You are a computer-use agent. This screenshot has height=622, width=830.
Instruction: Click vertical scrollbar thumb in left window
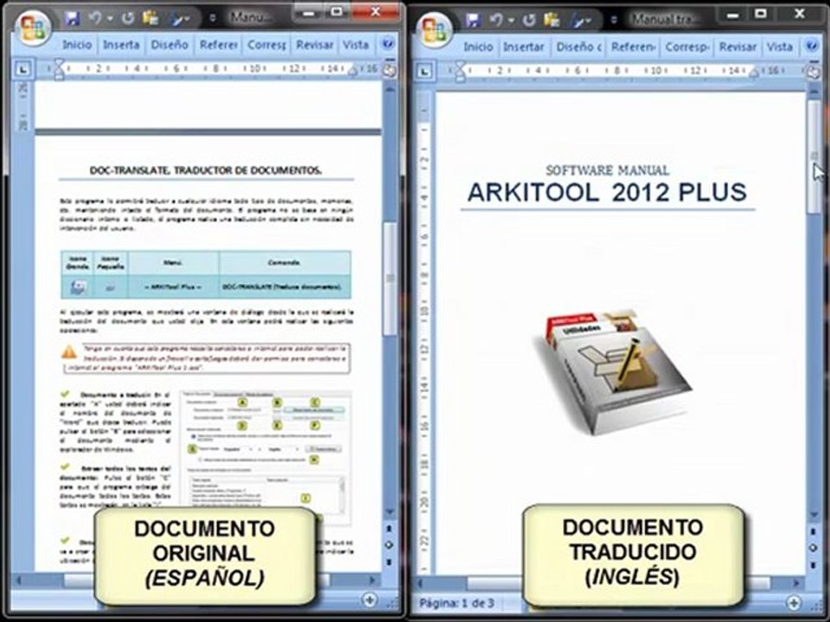[x=390, y=278]
